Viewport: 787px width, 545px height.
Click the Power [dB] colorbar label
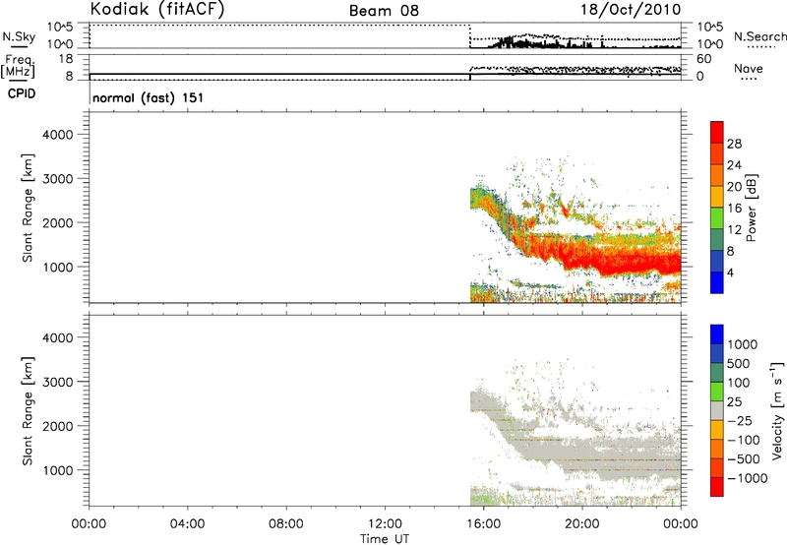751,208
